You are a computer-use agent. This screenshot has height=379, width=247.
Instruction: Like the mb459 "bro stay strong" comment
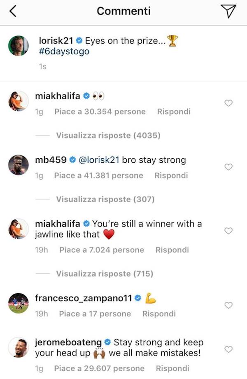(x=228, y=167)
